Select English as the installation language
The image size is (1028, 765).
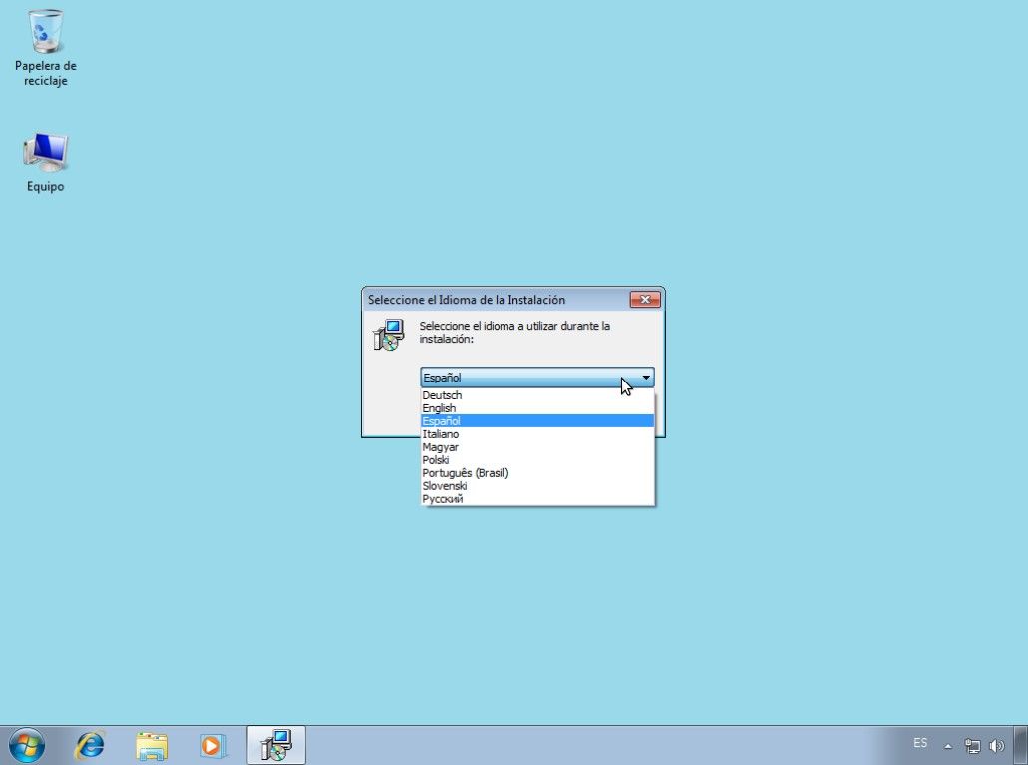click(x=439, y=408)
